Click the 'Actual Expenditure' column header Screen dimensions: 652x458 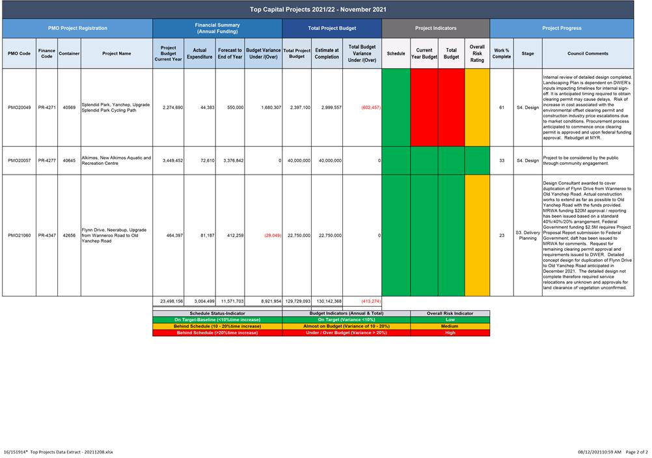pos(199,53)
